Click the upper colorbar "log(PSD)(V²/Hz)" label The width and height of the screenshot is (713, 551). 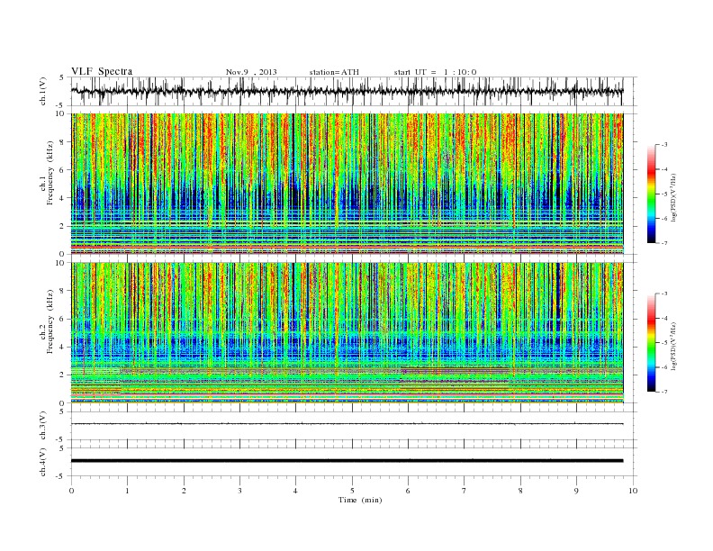673,199
